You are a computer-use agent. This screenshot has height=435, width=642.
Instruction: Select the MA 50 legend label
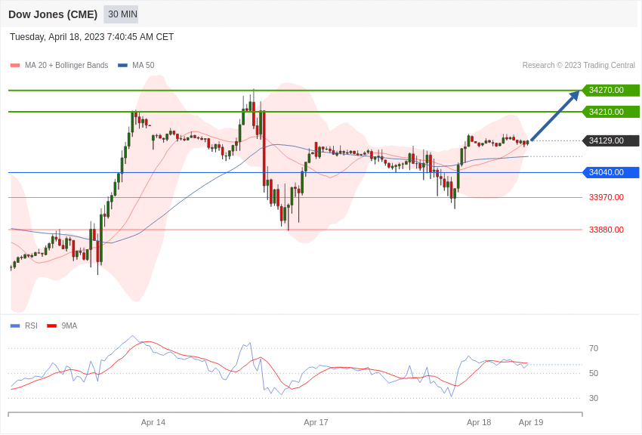(x=144, y=66)
